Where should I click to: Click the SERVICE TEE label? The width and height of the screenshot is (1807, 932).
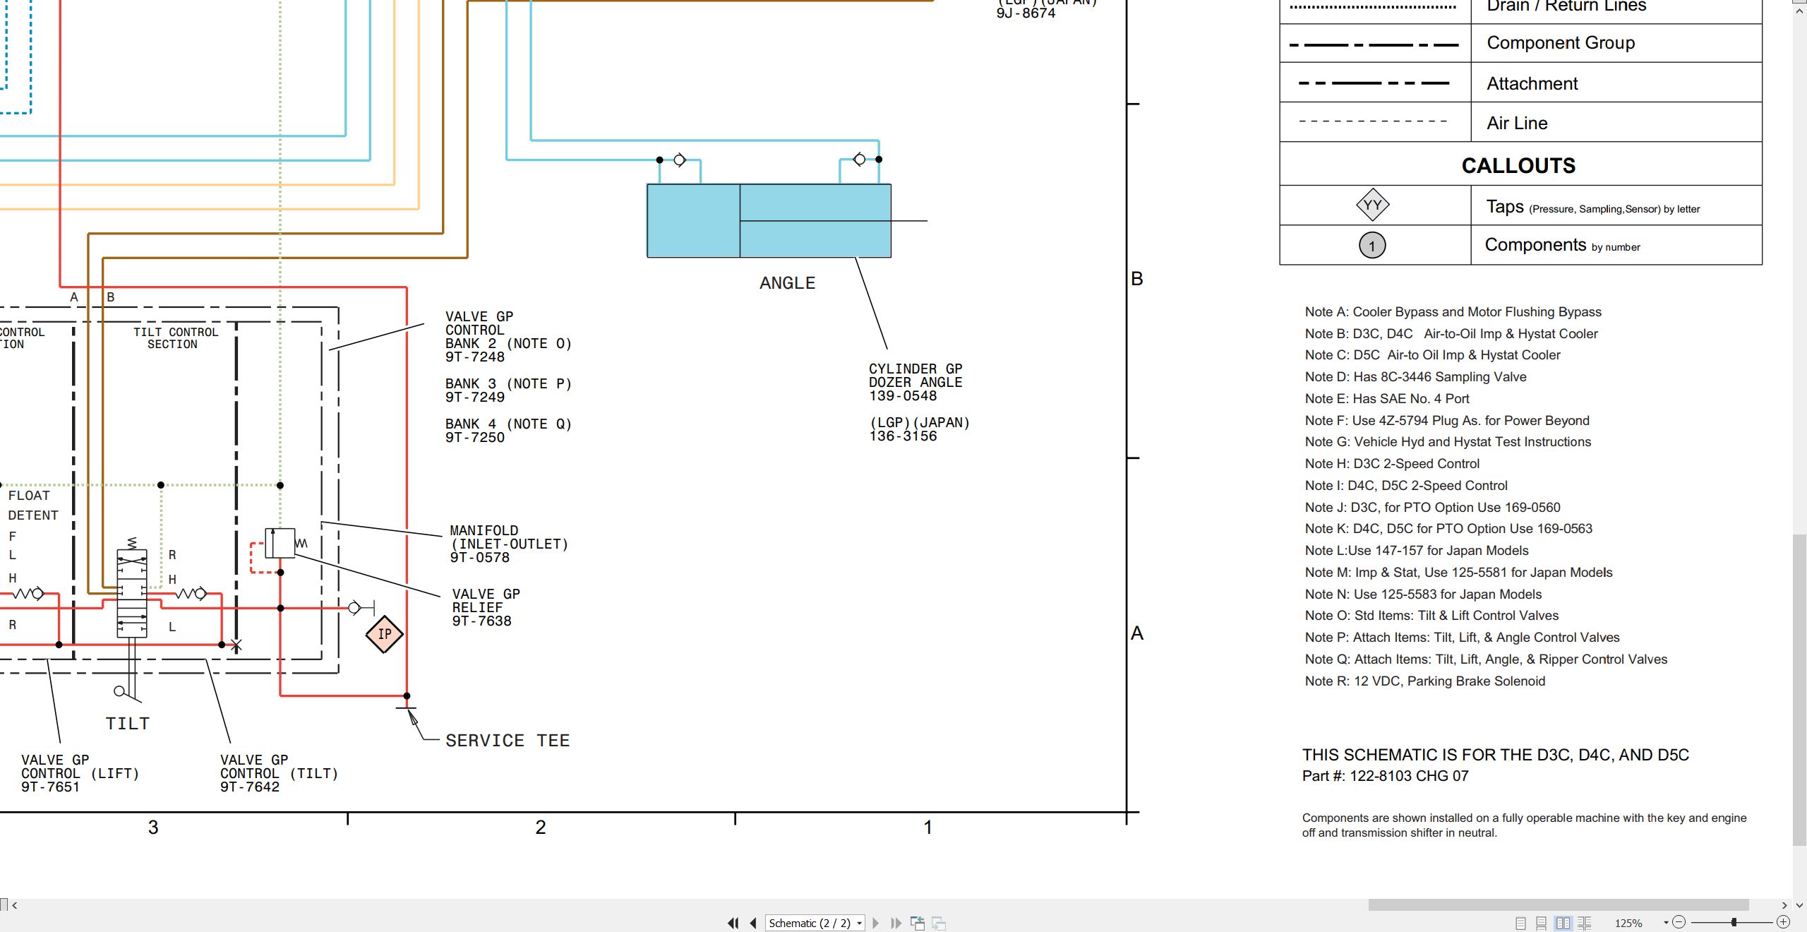click(508, 741)
